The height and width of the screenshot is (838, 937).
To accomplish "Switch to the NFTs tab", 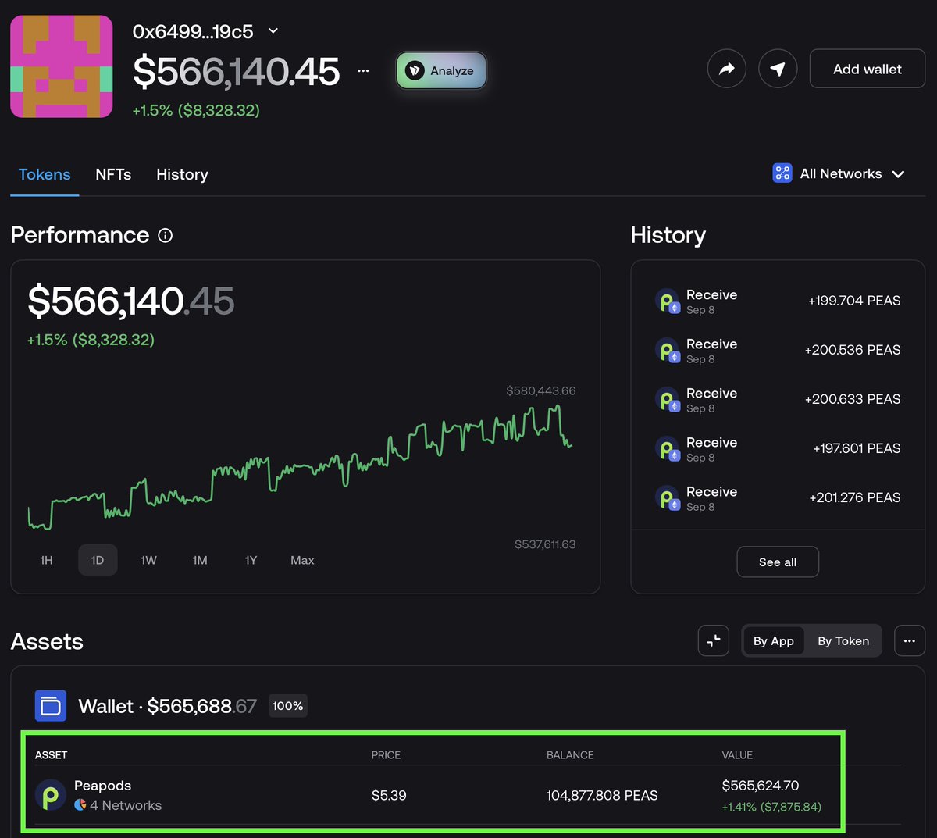I will coord(113,174).
